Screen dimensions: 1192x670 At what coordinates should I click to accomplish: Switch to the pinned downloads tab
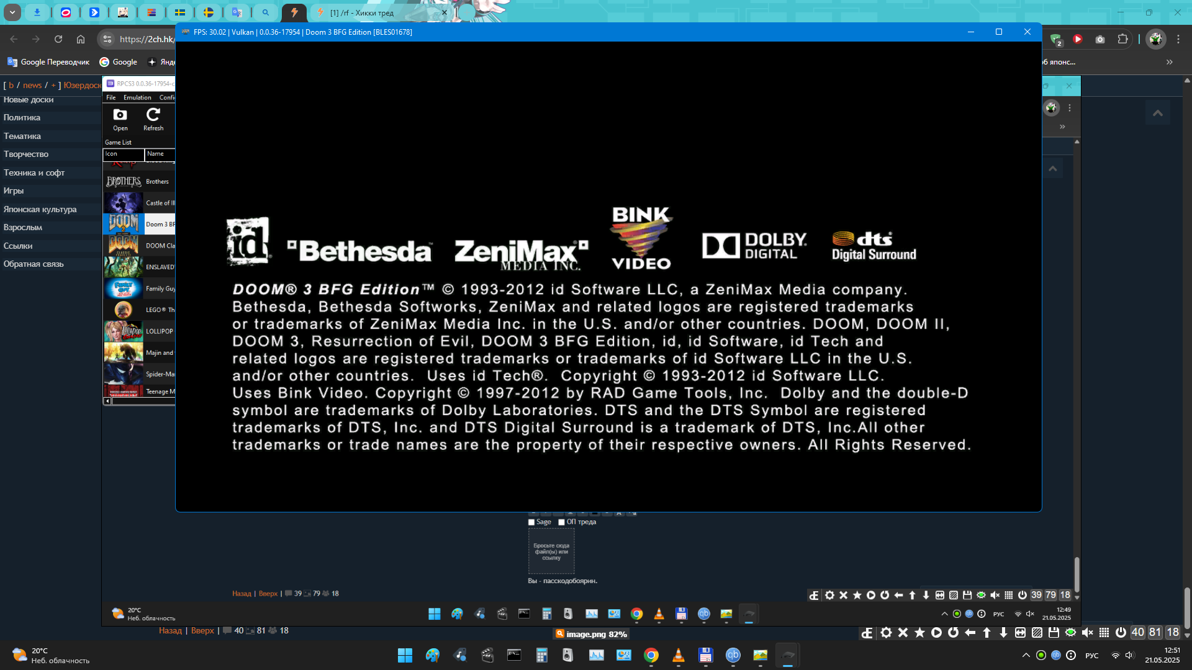pos(37,12)
